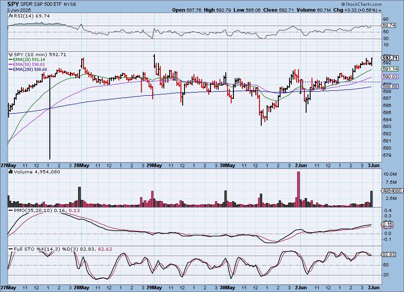Click the SPDR S&P 500 ETF name
Viewport: 404px width, 292px height.
pos(41,4)
